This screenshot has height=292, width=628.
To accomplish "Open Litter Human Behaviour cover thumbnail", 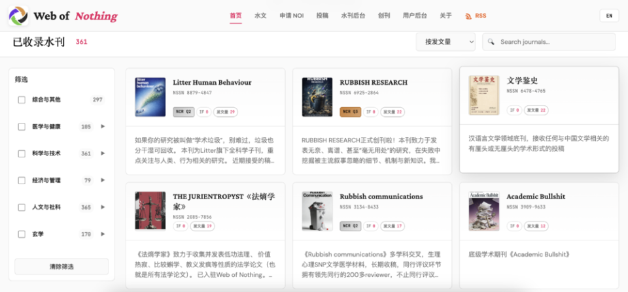I will (150, 97).
